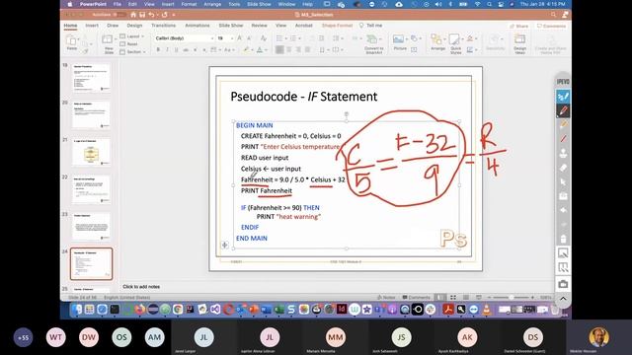
Task: Click the Share button
Action: (x=519, y=26)
